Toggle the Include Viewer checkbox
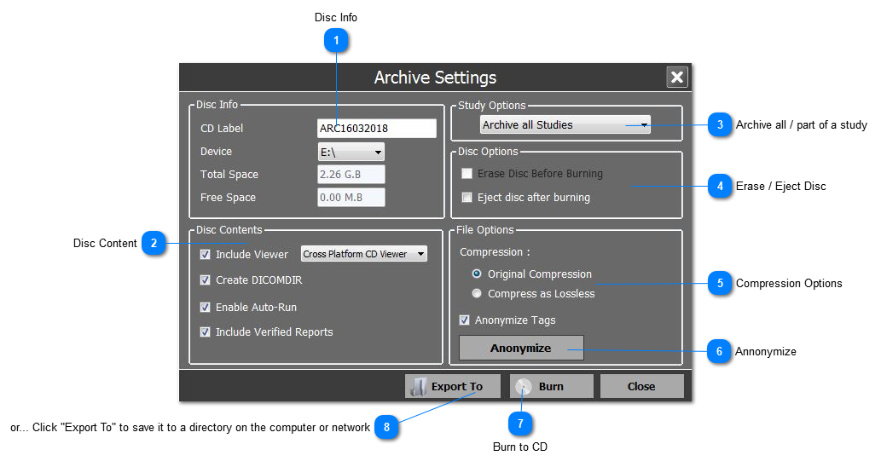The height and width of the screenshot is (467, 881). [x=205, y=254]
